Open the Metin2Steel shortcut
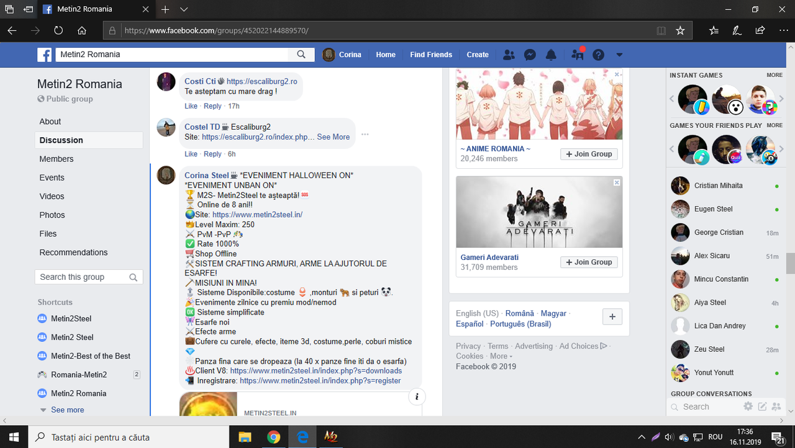 pyautogui.click(x=71, y=318)
